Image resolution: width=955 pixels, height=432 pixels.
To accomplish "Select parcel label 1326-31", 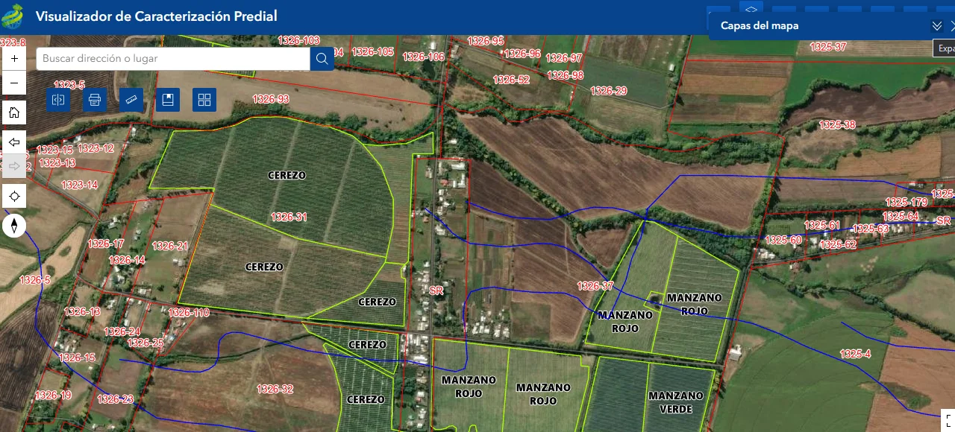I will coord(289,217).
